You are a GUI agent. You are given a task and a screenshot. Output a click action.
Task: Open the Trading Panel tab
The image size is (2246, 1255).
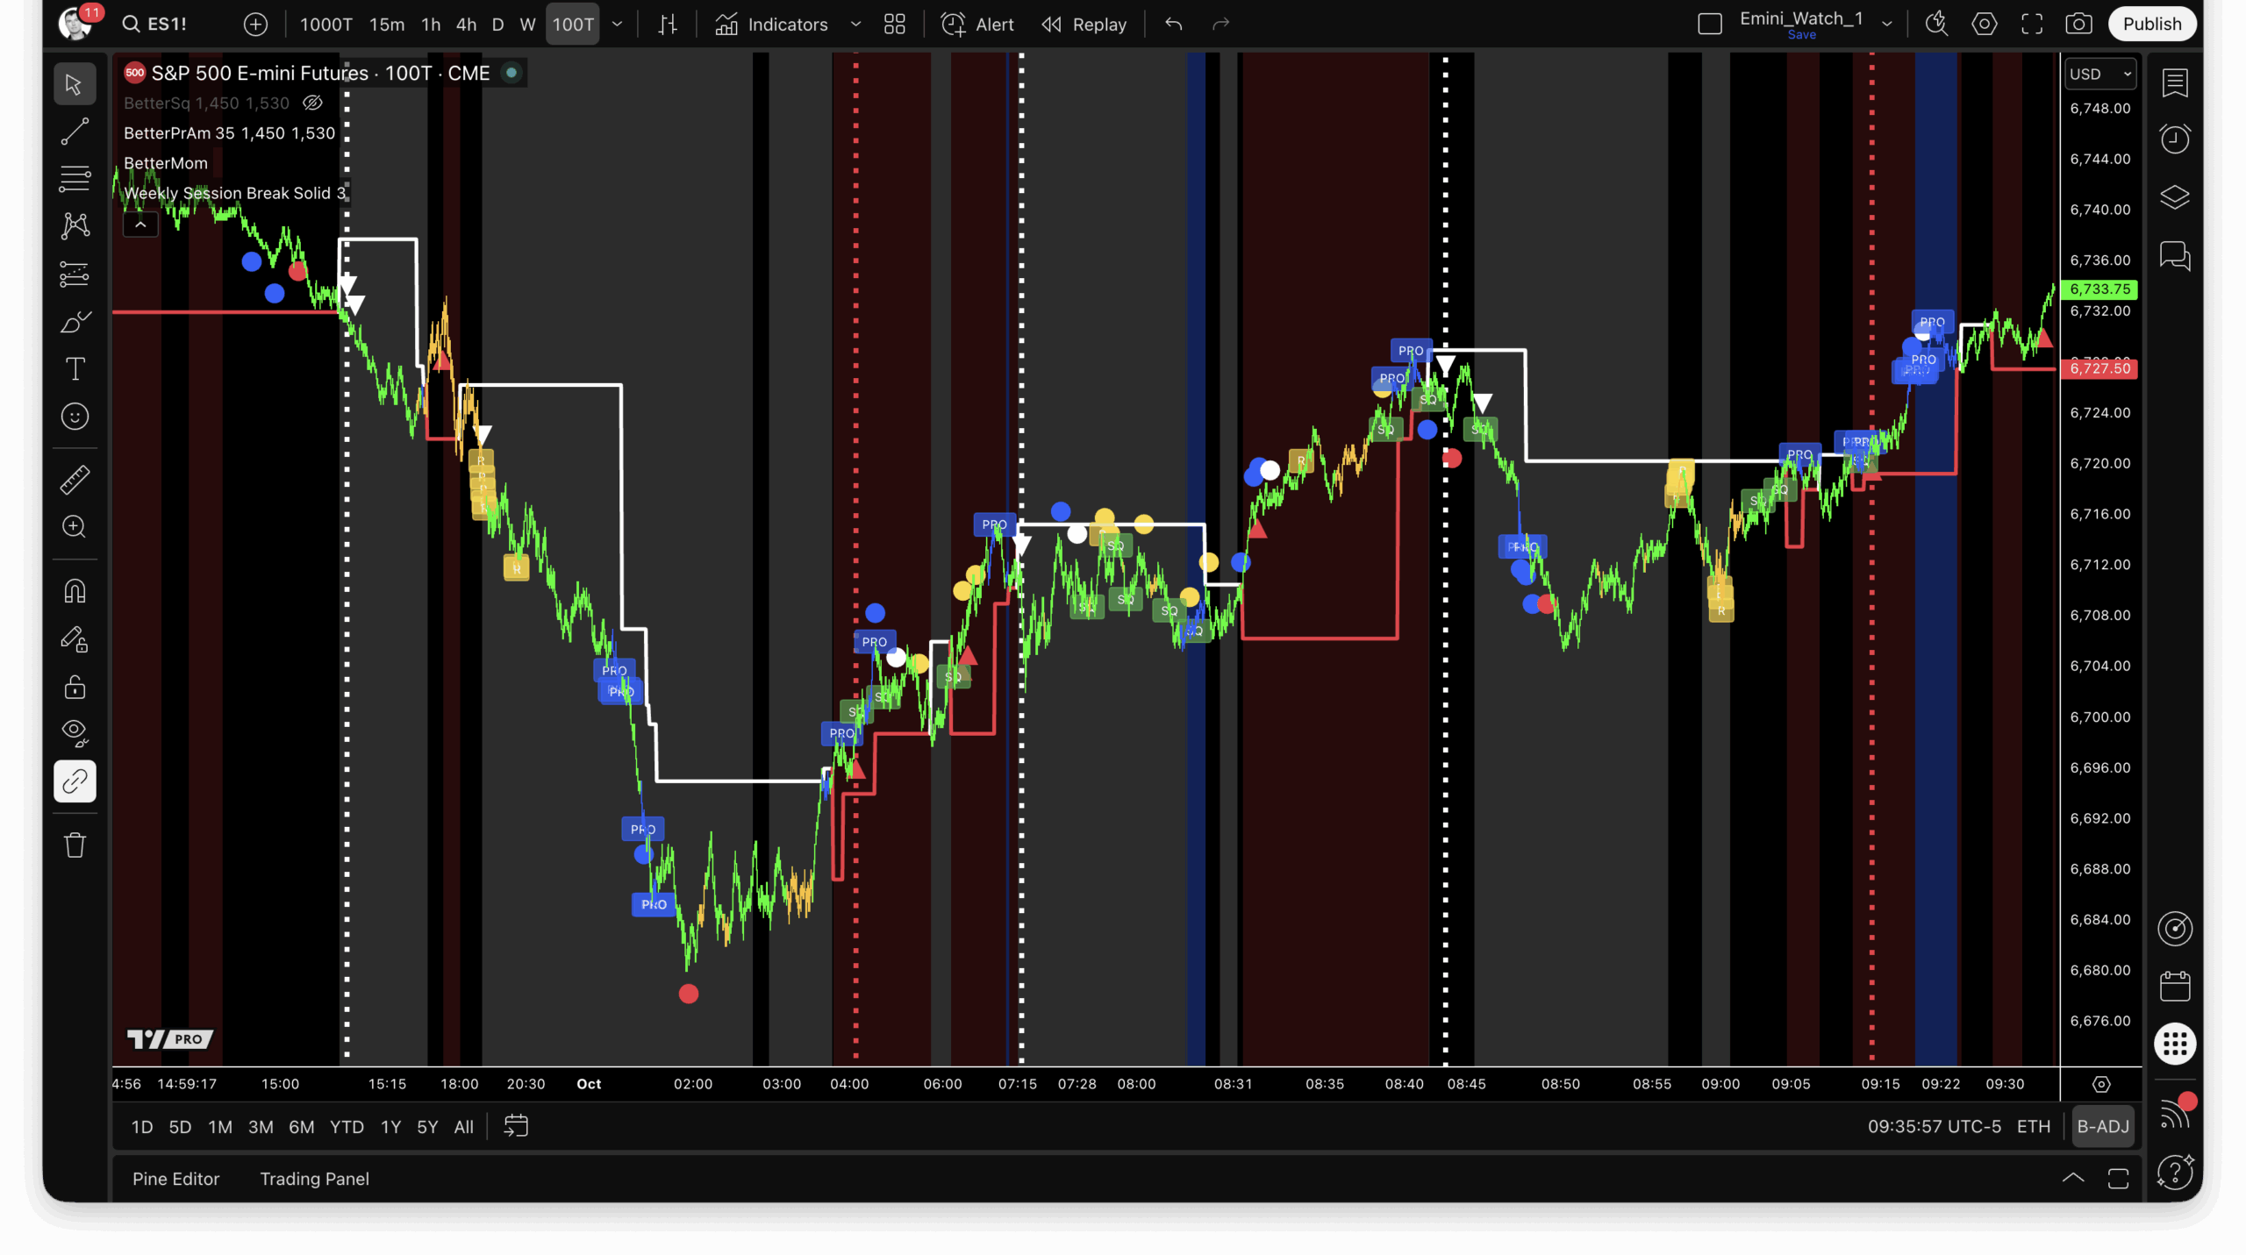click(x=314, y=1179)
